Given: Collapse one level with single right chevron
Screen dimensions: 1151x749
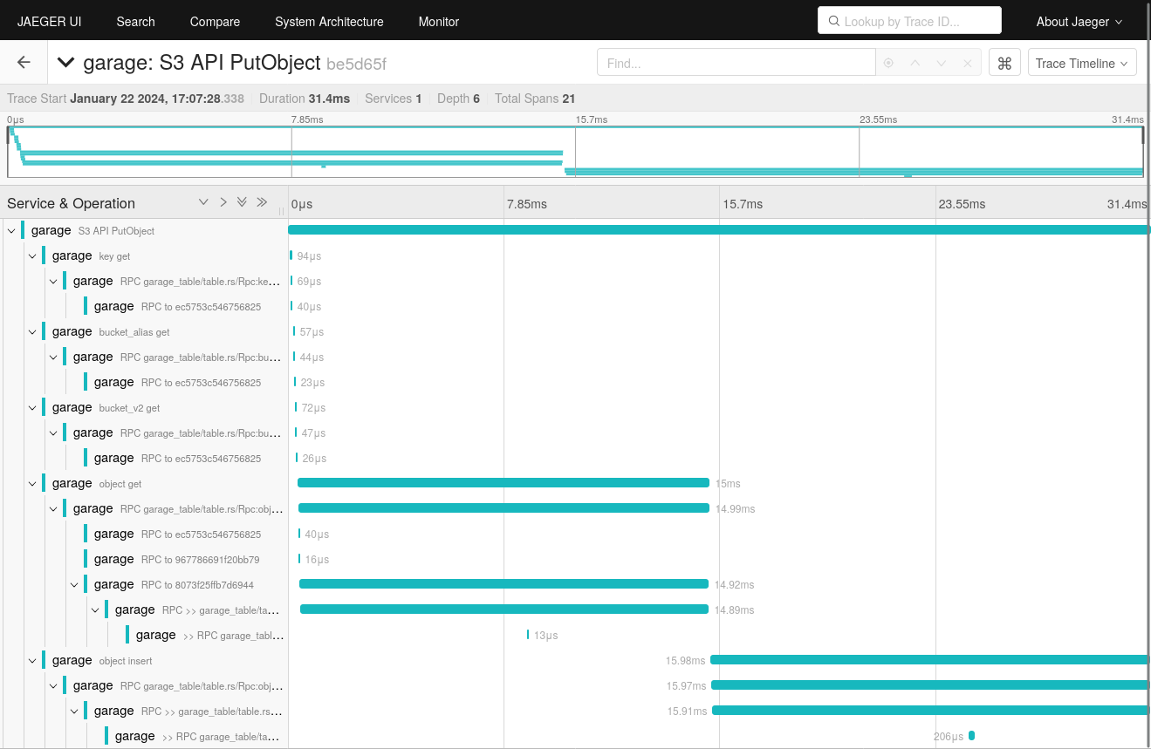Looking at the screenshot, I should 223,202.
